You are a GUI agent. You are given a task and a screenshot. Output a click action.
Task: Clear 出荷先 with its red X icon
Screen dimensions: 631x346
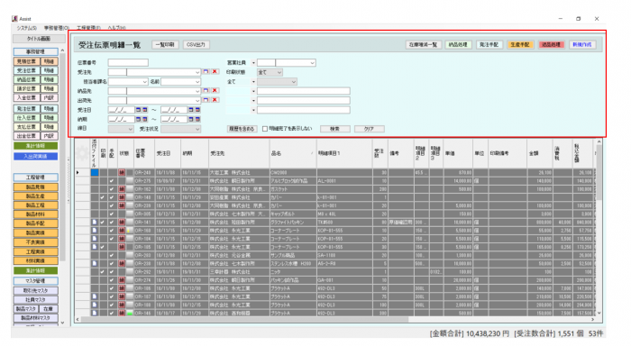pos(215,100)
